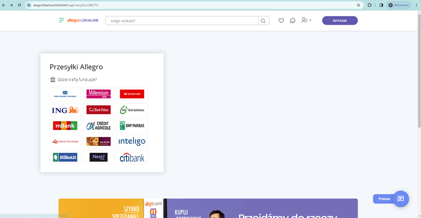Screen dimensions: 421x218
Task: Click the vertical page scrollbar thumb
Action: tap(419, 70)
